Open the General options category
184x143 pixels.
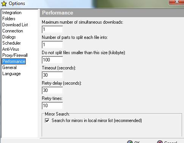click(x=9, y=67)
